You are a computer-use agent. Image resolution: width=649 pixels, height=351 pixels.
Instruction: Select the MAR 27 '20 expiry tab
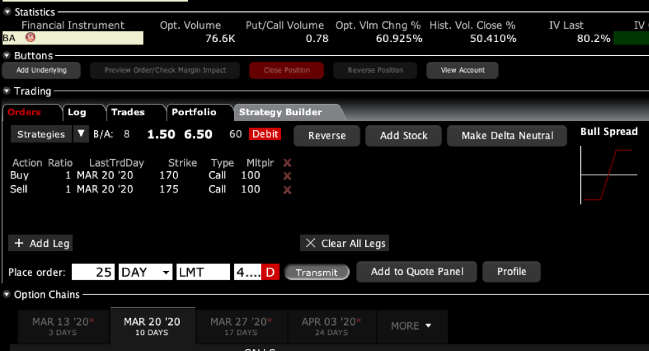[240, 326]
